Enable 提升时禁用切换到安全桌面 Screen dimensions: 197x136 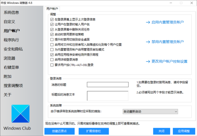(52, 40)
